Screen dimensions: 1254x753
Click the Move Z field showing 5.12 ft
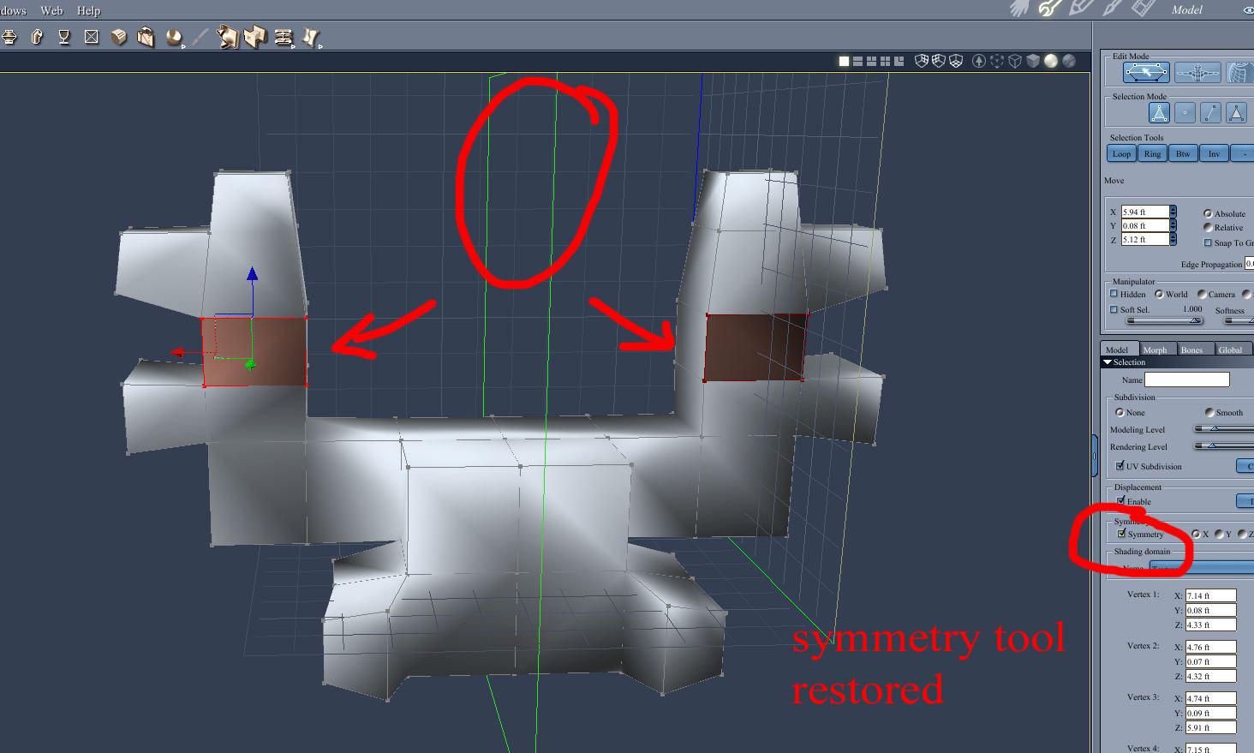(1145, 239)
